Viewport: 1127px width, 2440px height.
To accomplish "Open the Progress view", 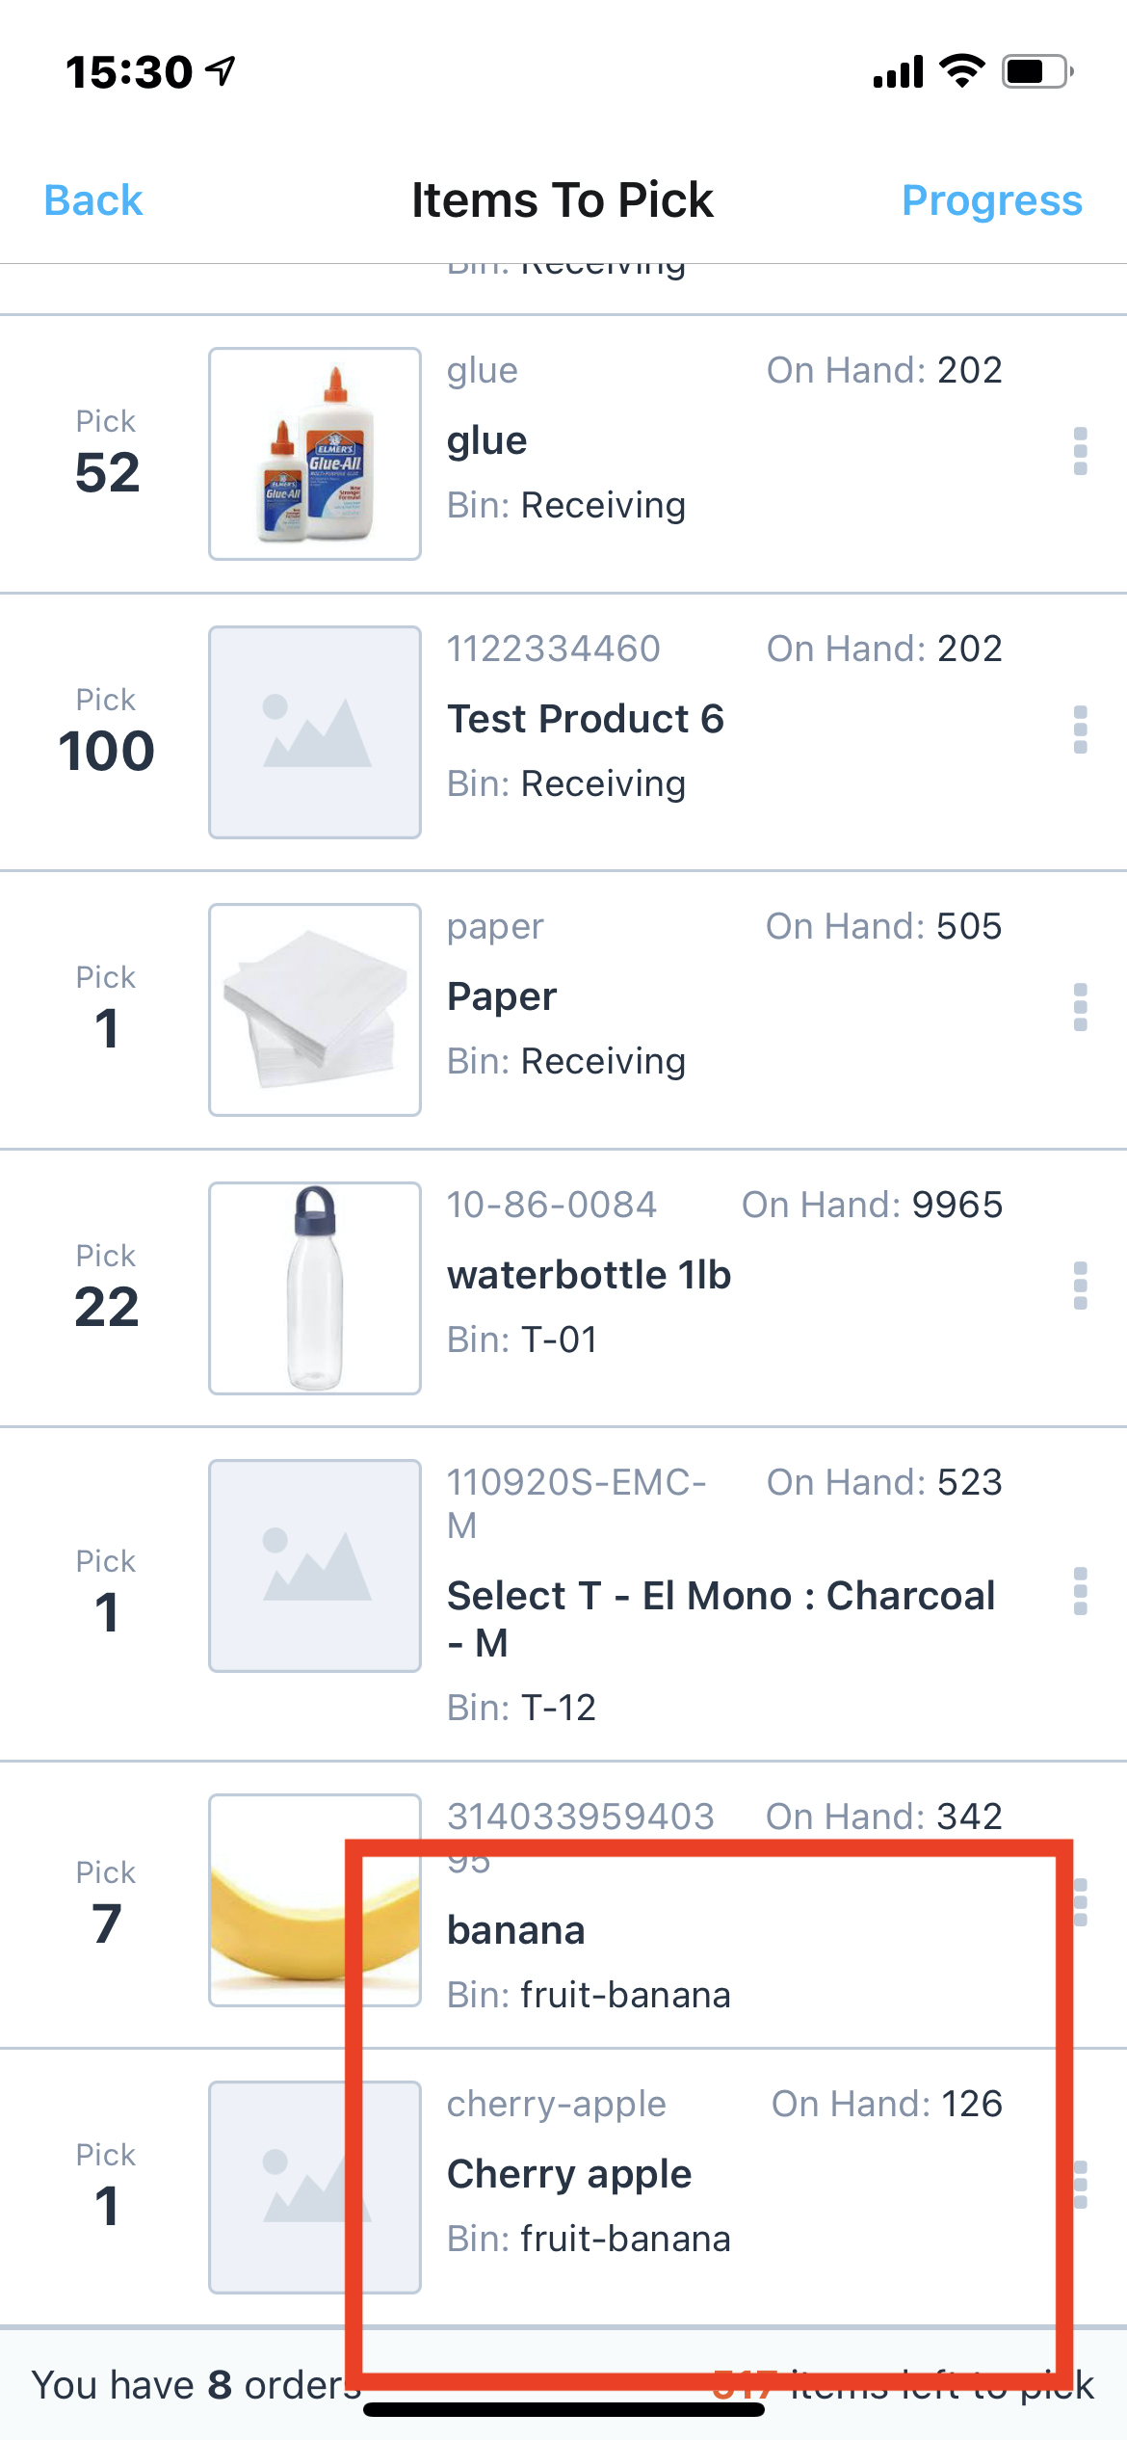I will (x=992, y=200).
